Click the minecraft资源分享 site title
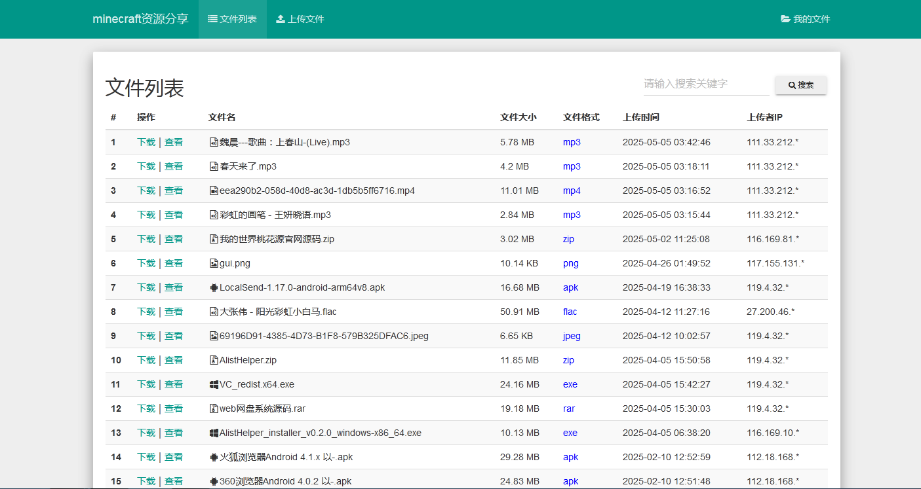 pyautogui.click(x=140, y=19)
